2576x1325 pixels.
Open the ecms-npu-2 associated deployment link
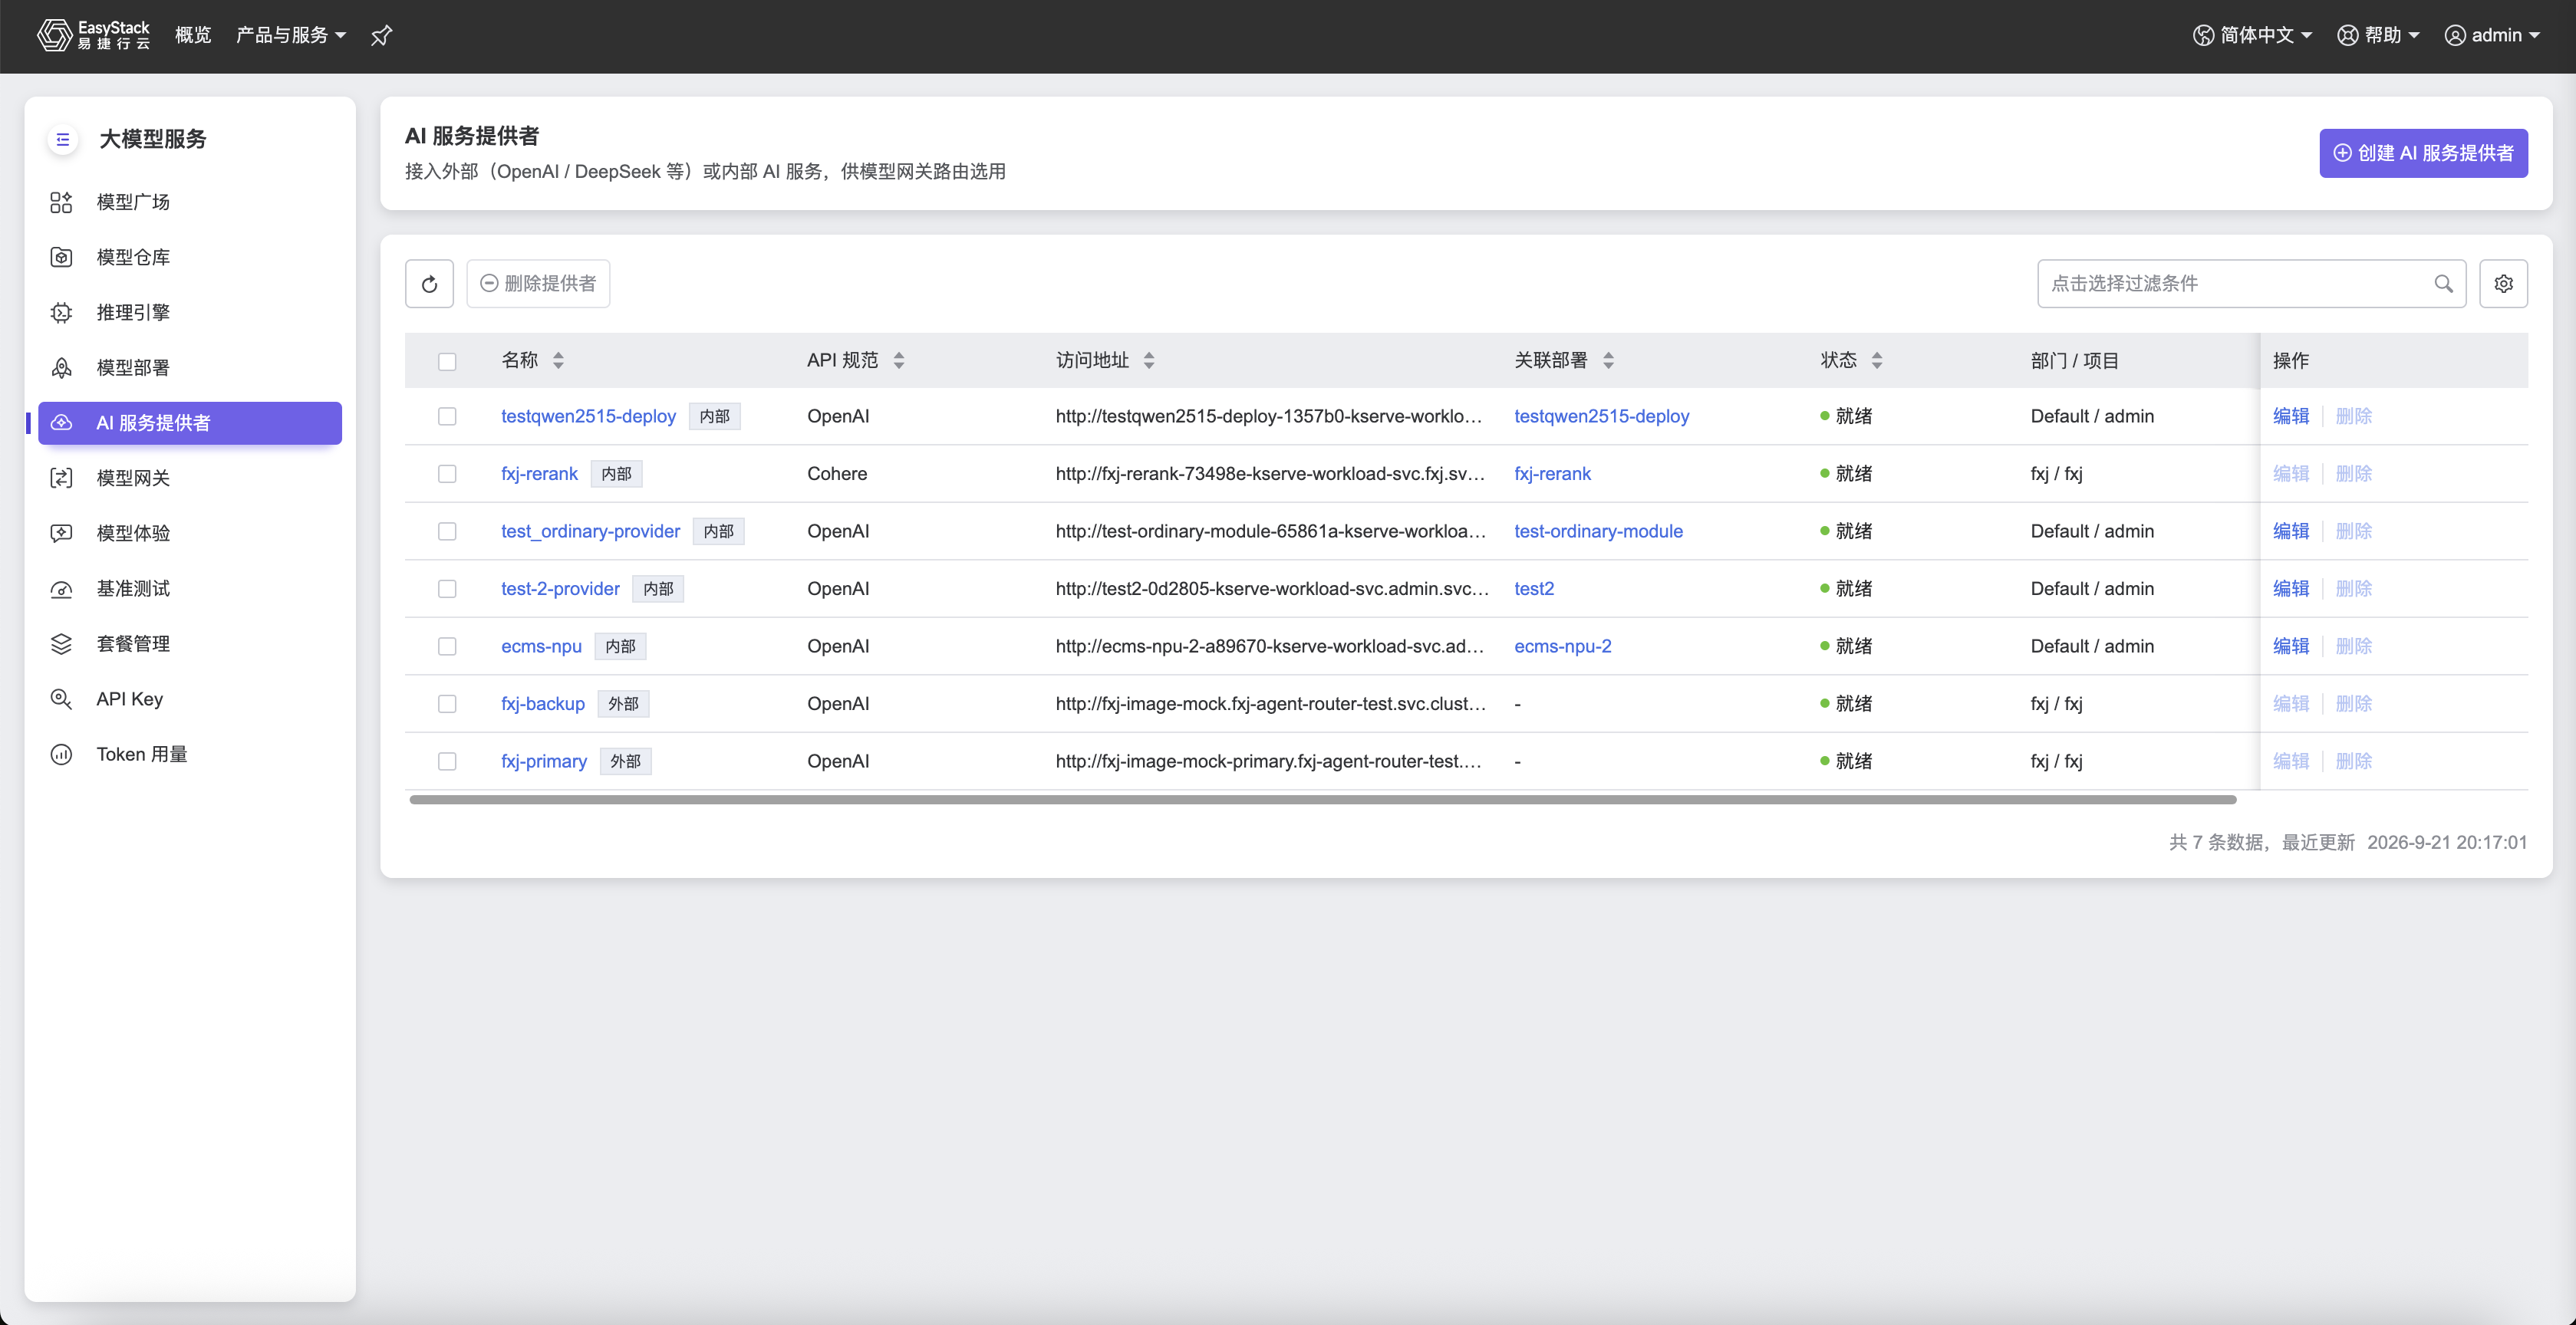click(1562, 646)
